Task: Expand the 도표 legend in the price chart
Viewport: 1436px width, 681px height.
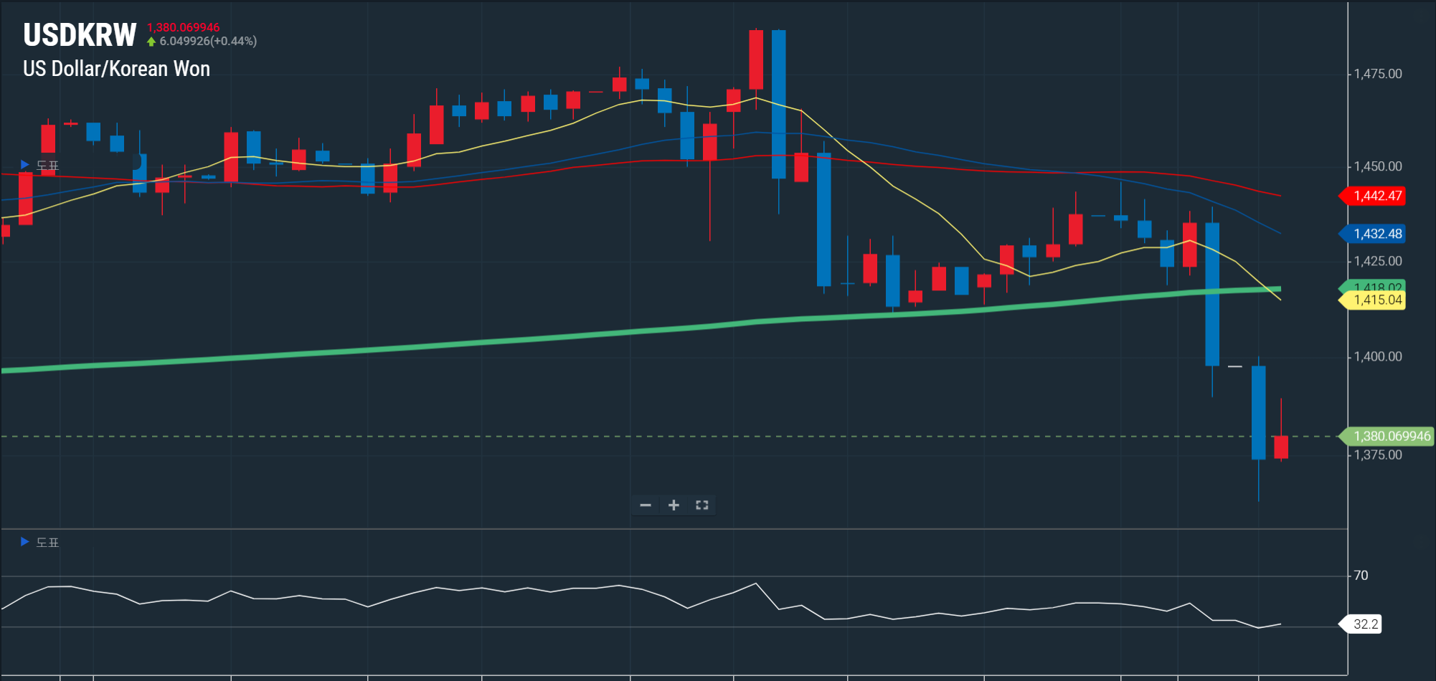Action: pyautogui.click(x=25, y=165)
